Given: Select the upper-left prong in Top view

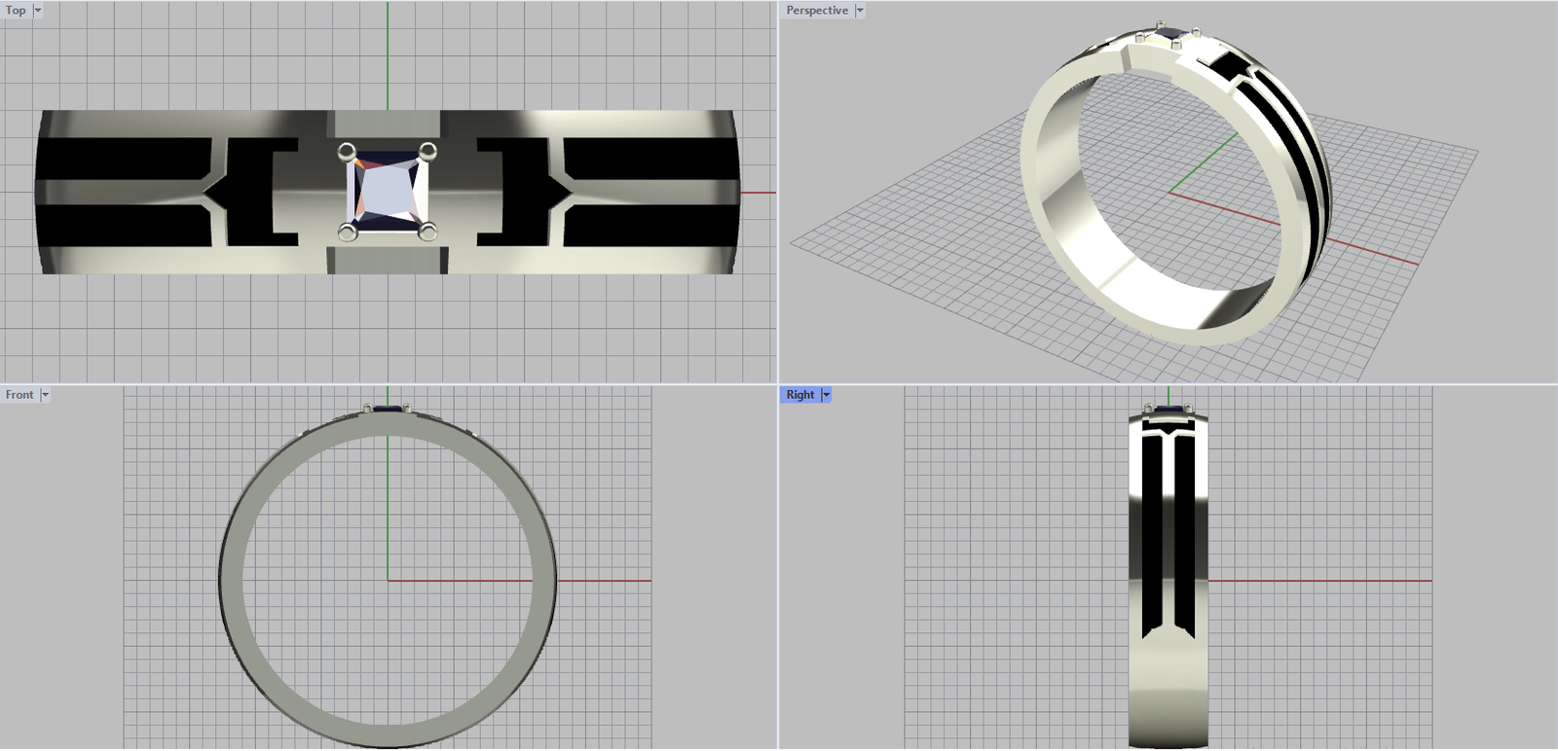Looking at the screenshot, I should click(x=347, y=151).
